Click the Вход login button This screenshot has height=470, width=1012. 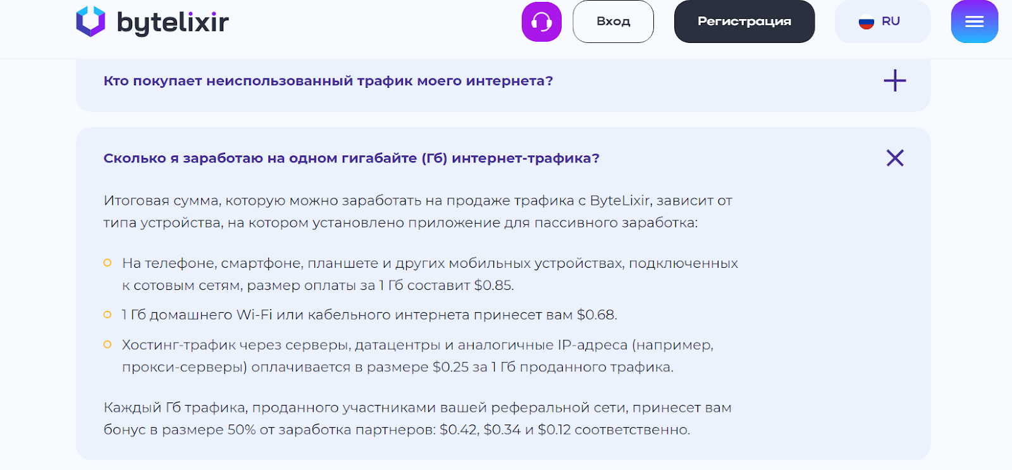613,21
